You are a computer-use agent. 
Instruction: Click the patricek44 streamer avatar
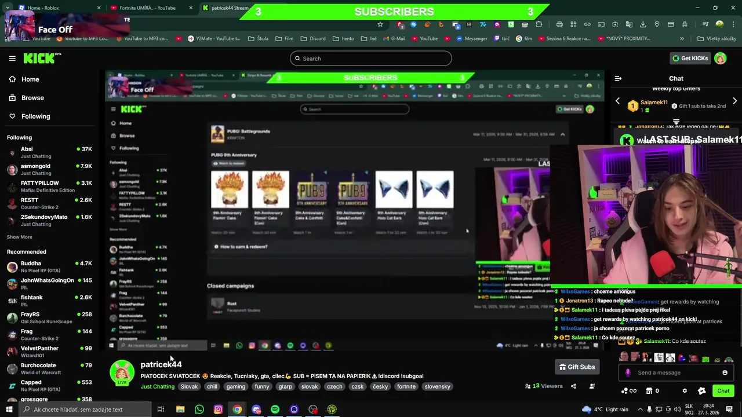[x=122, y=373]
